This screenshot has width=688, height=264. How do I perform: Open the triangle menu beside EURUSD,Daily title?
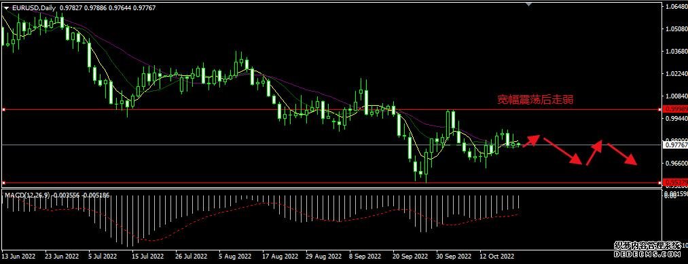coord(6,8)
